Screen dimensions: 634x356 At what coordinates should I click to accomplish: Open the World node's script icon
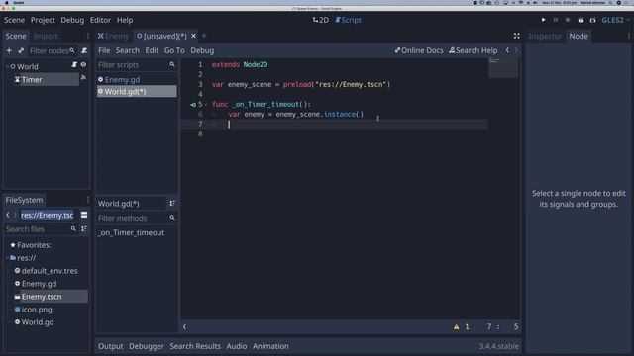pos(74,64)
